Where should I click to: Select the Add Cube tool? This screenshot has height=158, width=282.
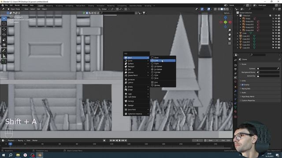click(4, 62)
